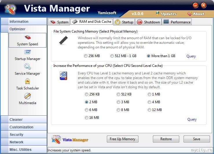Select 512 MB - 1 GB memory option
214x154 pixels.
point(123,56)
